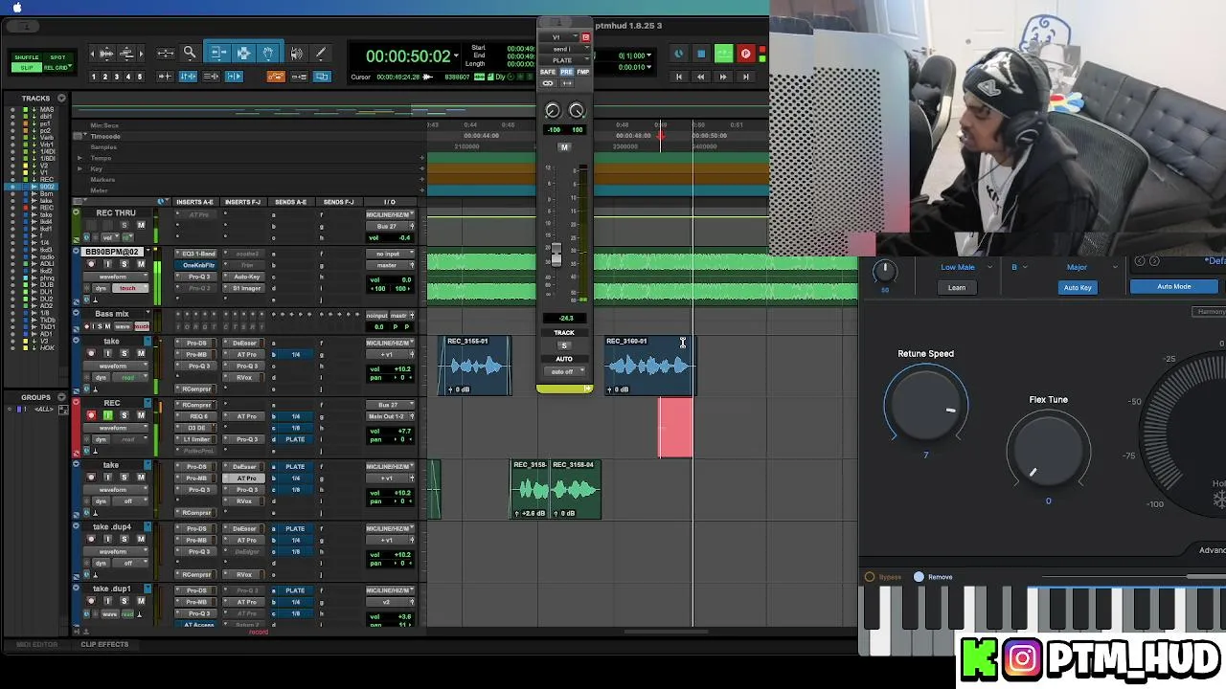1226x689 pixels.
Task: Click the red Record transport button
Action: click(x=745, y=55)
